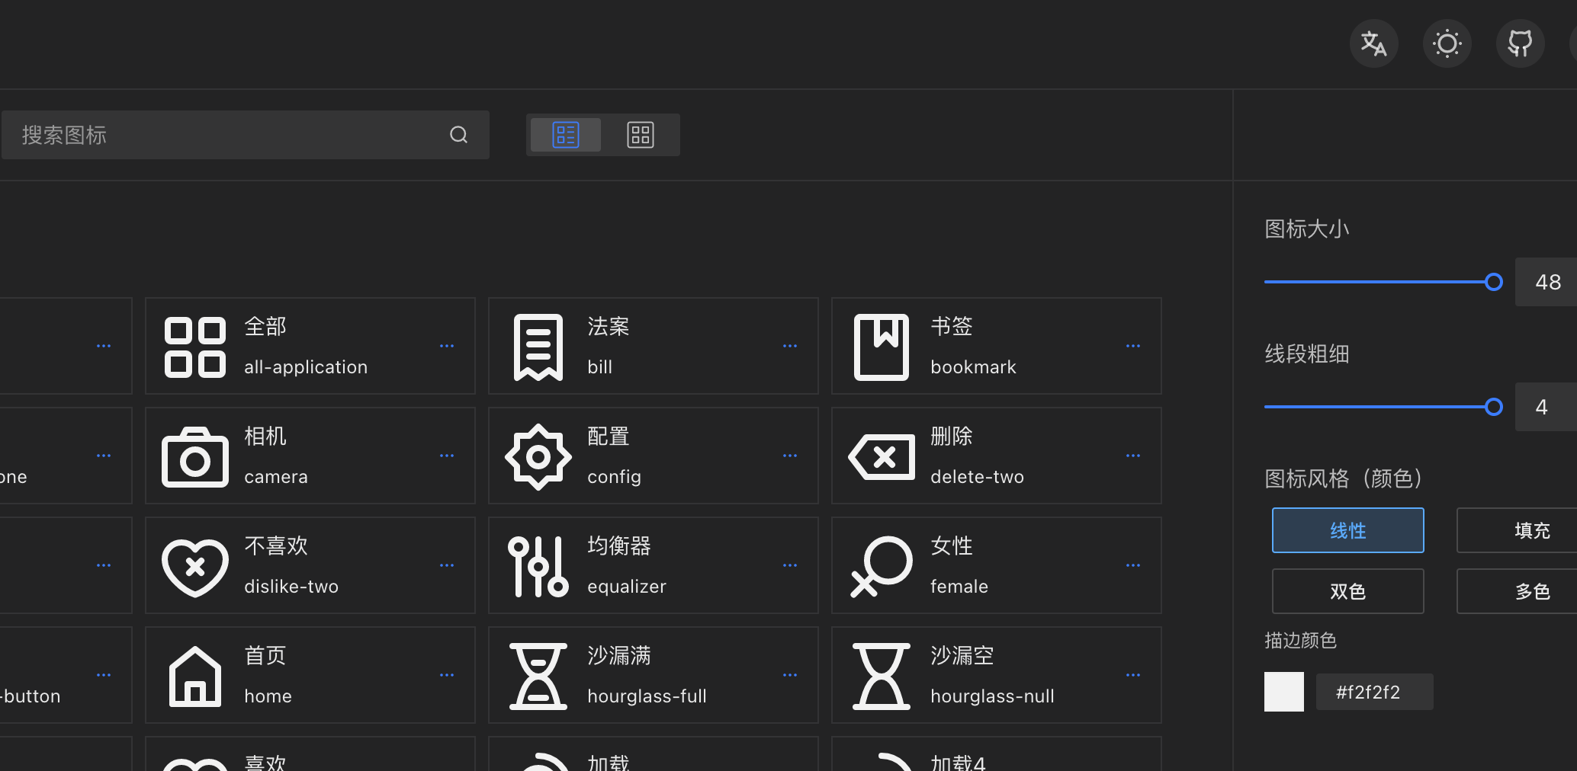Open more options for dislike-two
1577x771 pixels.
pyautogui.click(x=447, y=565)
